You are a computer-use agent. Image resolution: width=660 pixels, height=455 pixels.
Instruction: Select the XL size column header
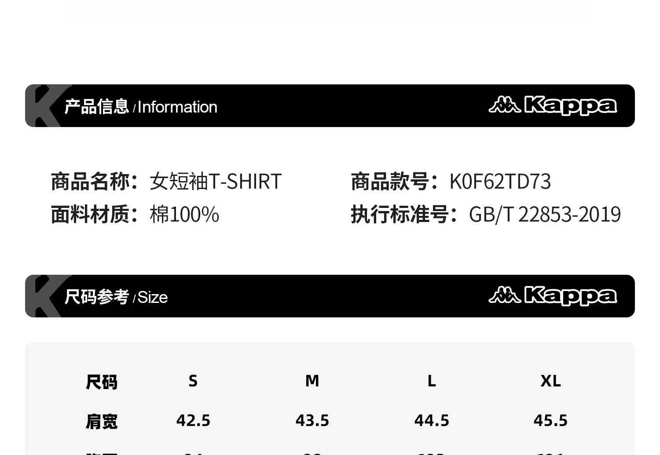(550, 381)
